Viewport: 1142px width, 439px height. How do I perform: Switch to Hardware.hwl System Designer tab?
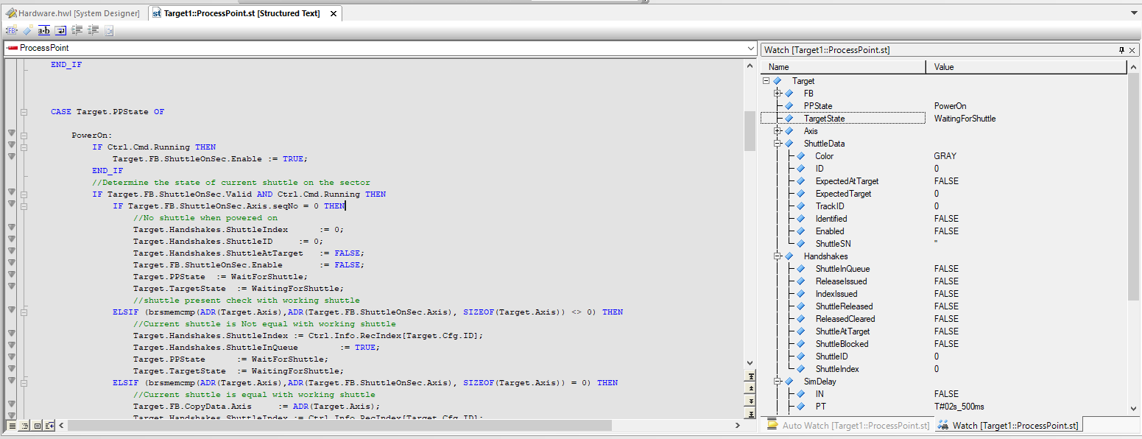coord(73,13)
